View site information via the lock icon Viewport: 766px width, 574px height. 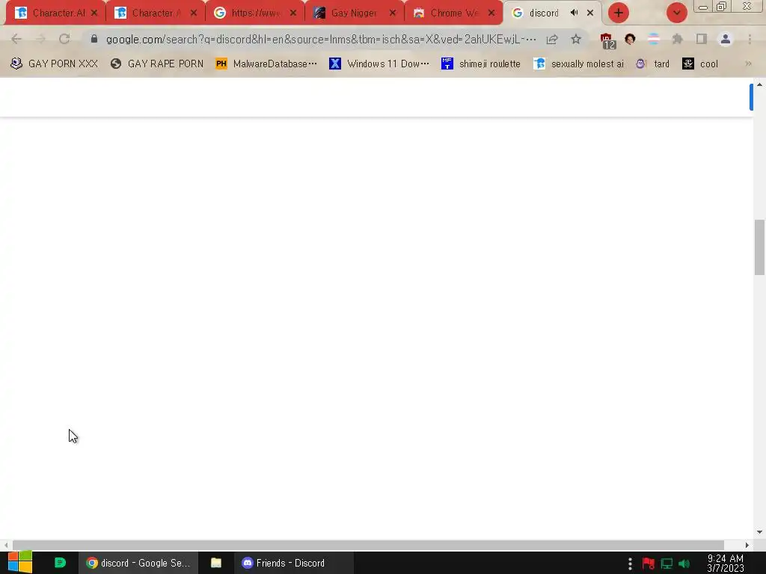pyautogui.click(x=94, y=39)
